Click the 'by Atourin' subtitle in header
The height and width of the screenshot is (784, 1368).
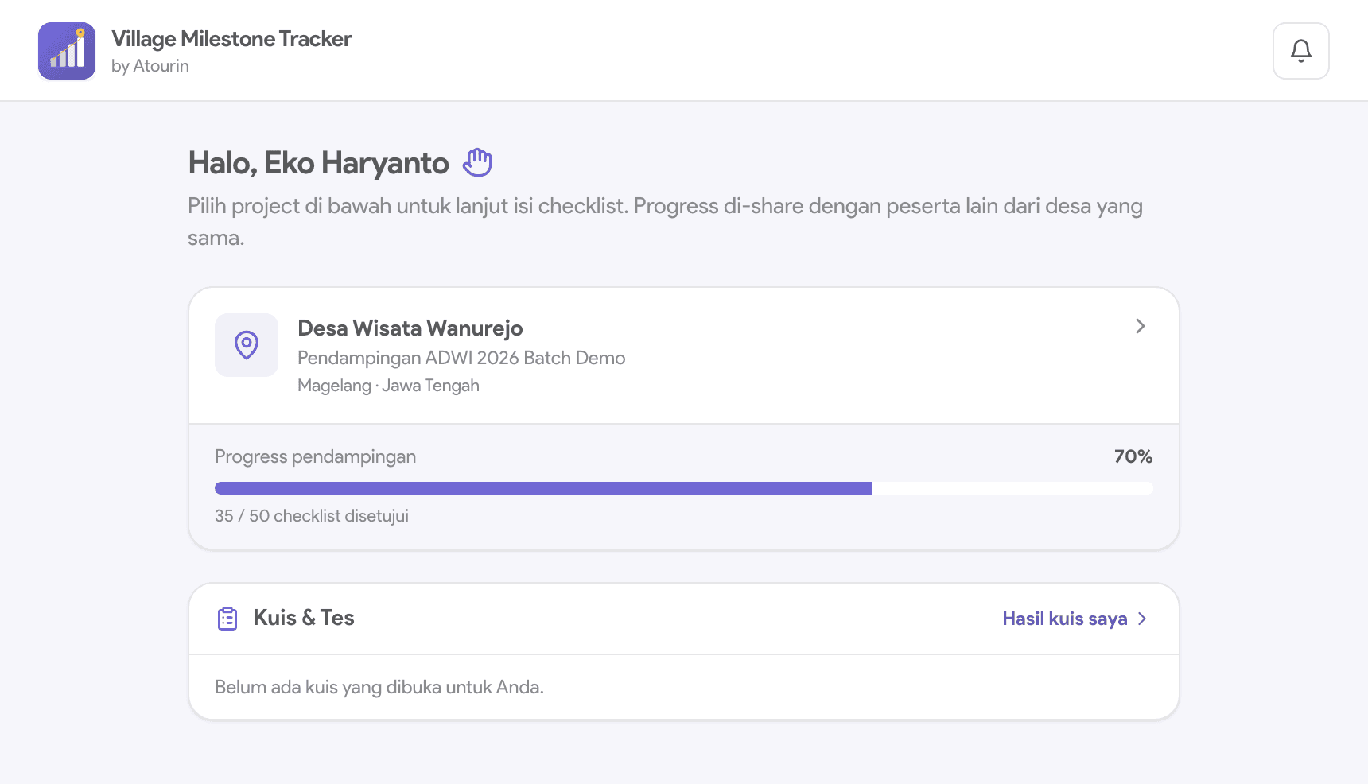(150, 66)
